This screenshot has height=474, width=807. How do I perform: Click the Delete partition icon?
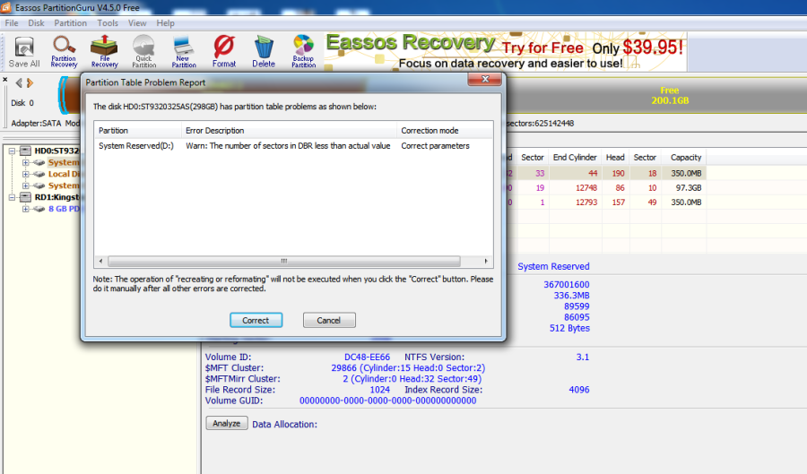pyautogui.click(x=264, y=52)
